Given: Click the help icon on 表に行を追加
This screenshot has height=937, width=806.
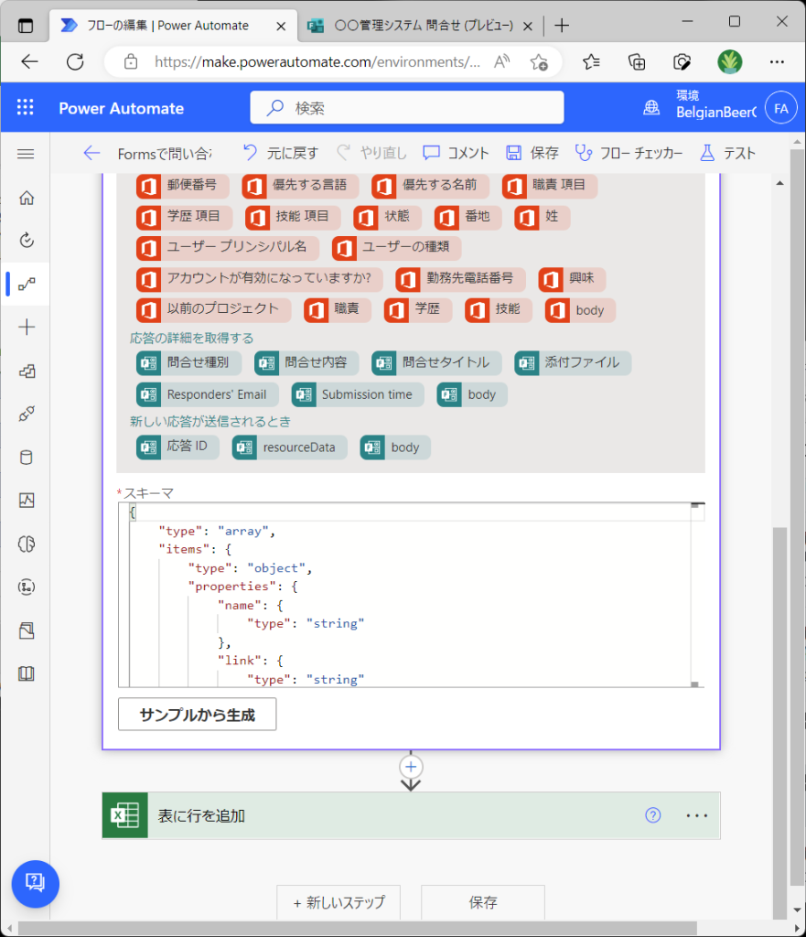Looking at the screenshot, I should pos(652,815).
